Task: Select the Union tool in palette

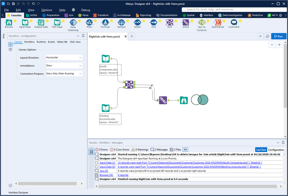Action: click(x=186, y=22)
